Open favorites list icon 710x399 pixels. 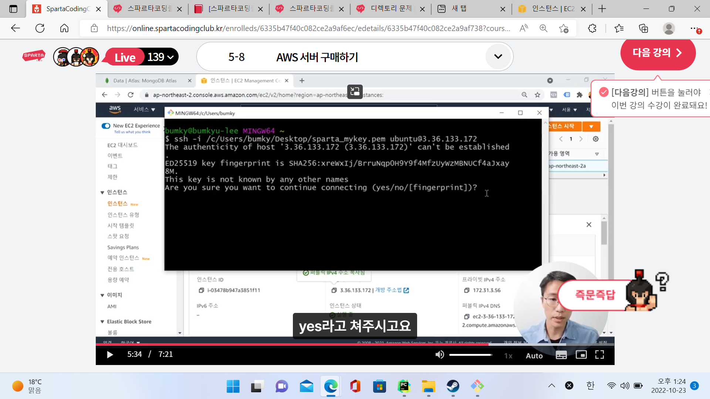(619, 28)
